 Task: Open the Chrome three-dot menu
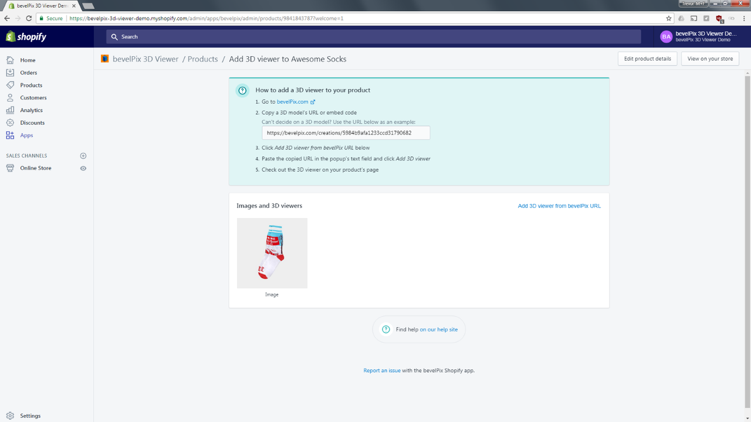point(744,18)
